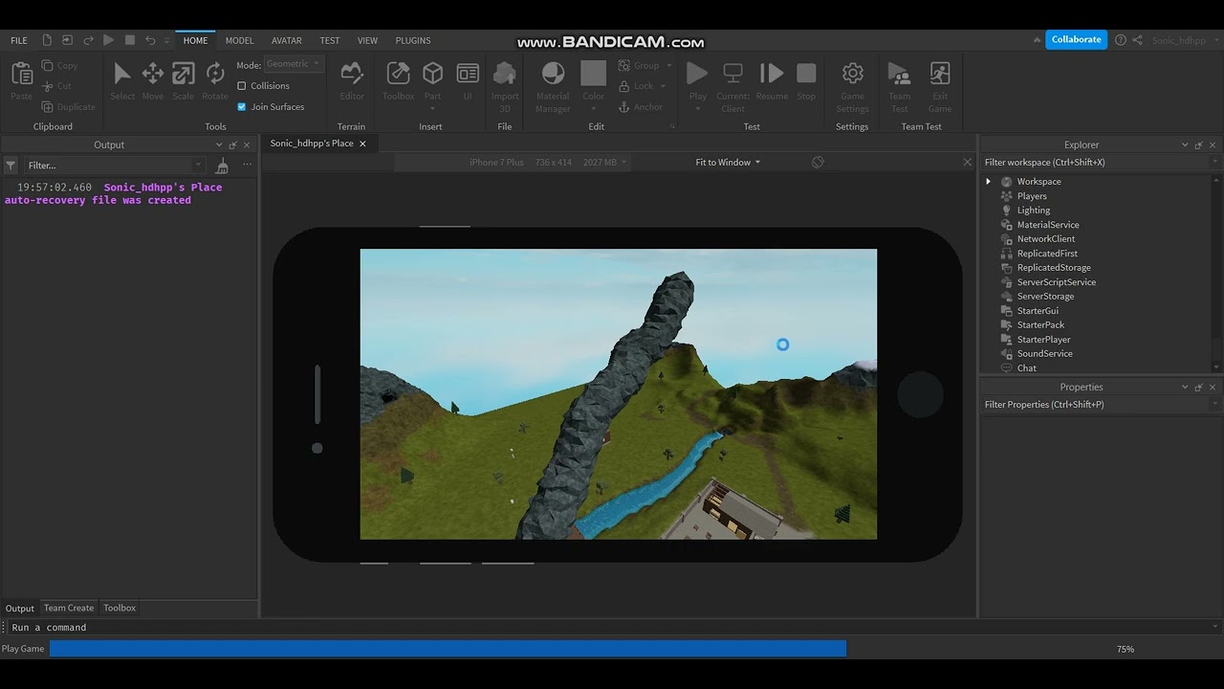Activate the Move tool
This screenshot has width=1224, height=689.
pyautogui.click(x=153, y=74)
